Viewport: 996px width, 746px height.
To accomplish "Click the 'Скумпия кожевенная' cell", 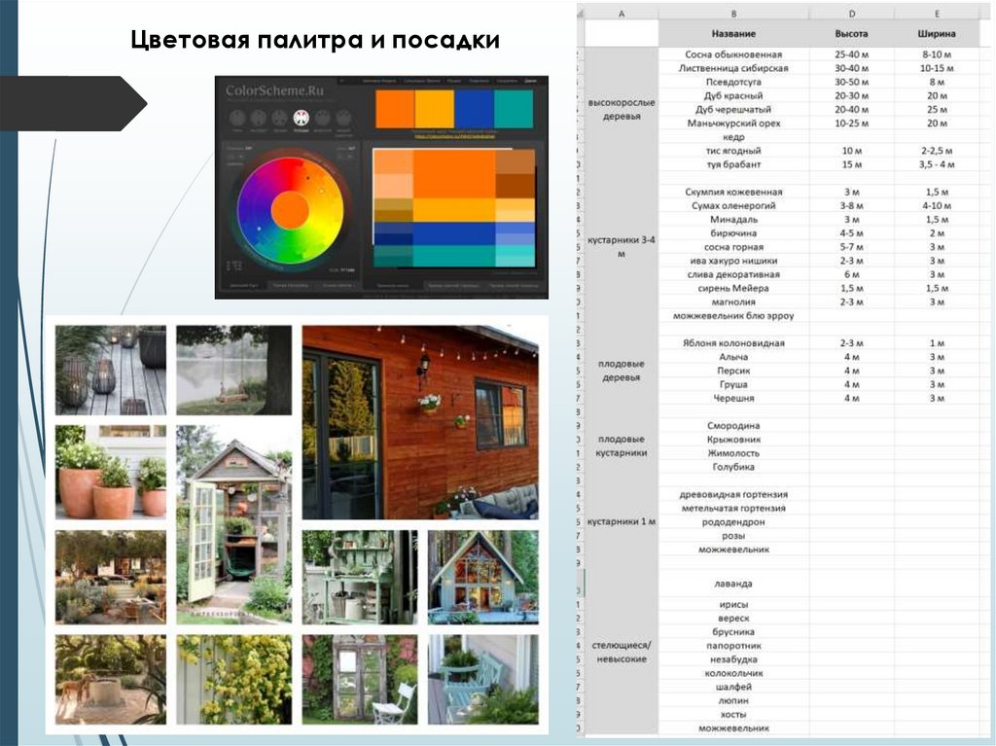I will click(733, 192).
